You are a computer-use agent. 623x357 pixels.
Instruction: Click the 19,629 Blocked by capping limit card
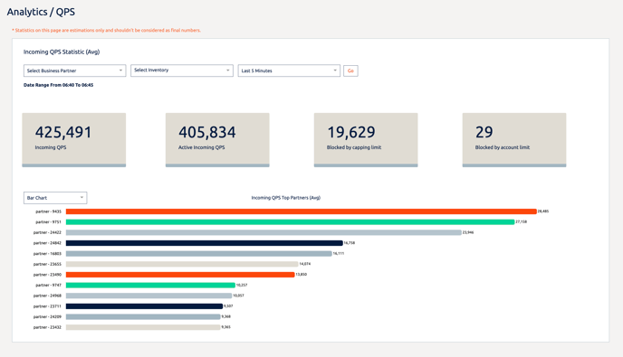click(x=366, y=139)
